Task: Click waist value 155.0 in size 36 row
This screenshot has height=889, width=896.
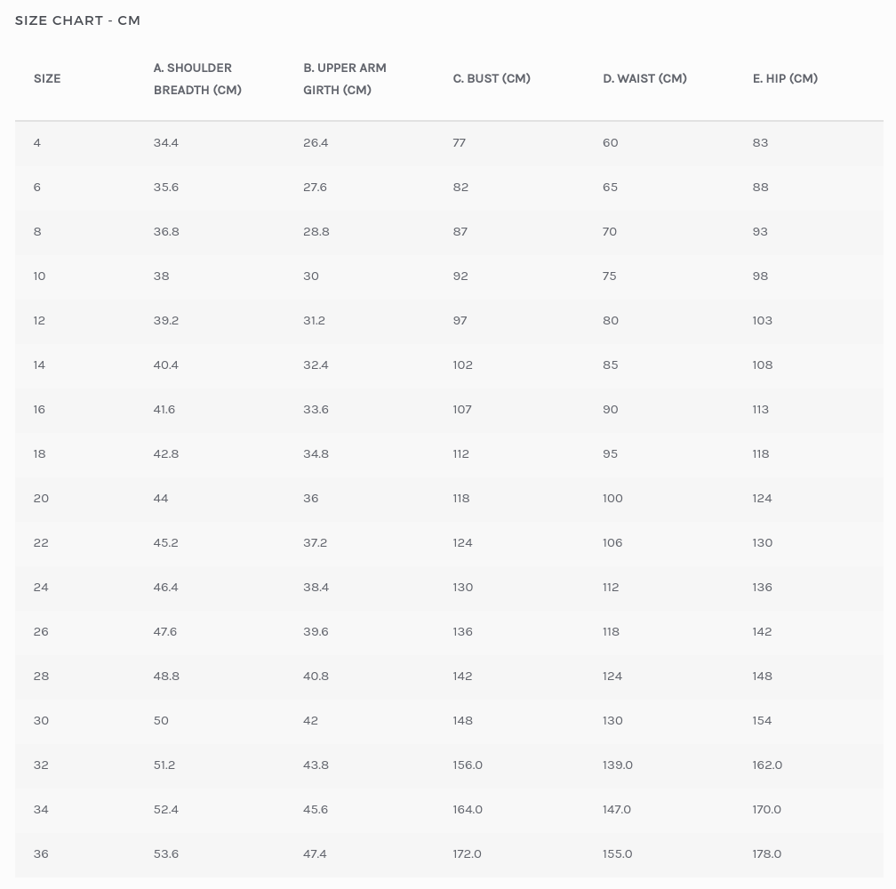Action: pyautogui.click(x=617, y=853)
